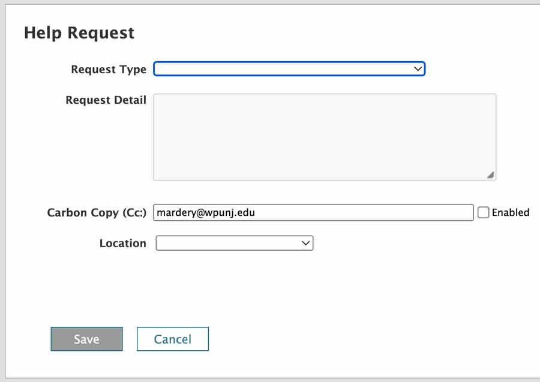Viewport: 540px width, 382px height.
Task: Click the Help Request heading
Action: 79,33
